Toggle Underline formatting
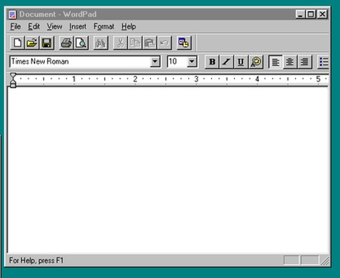This screenshot has width=340, height=278. pyautogui.click(x=241, y=62)
